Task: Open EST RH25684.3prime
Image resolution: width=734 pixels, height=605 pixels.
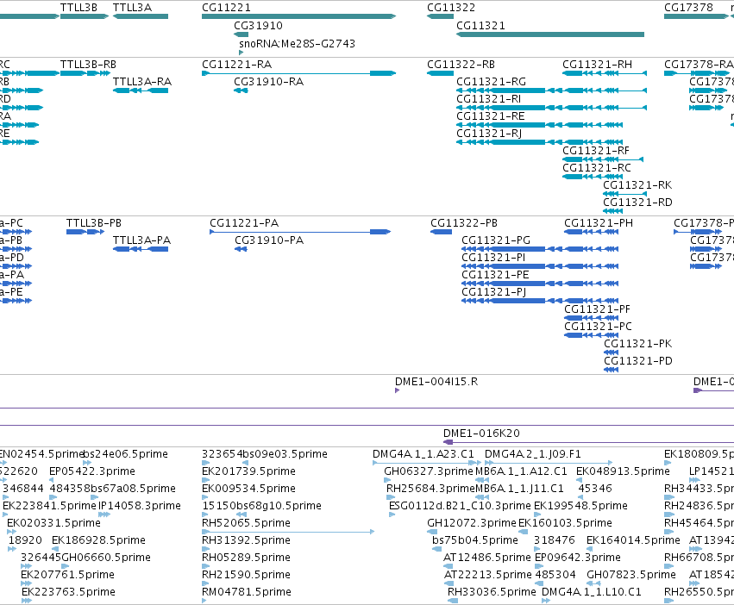Action: pyautogui.click(x=430, y=489)
